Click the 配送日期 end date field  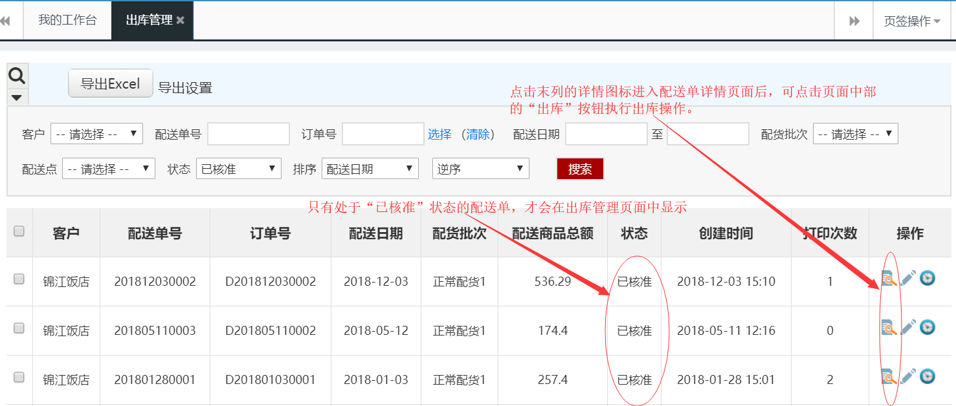tap(708, 134)
